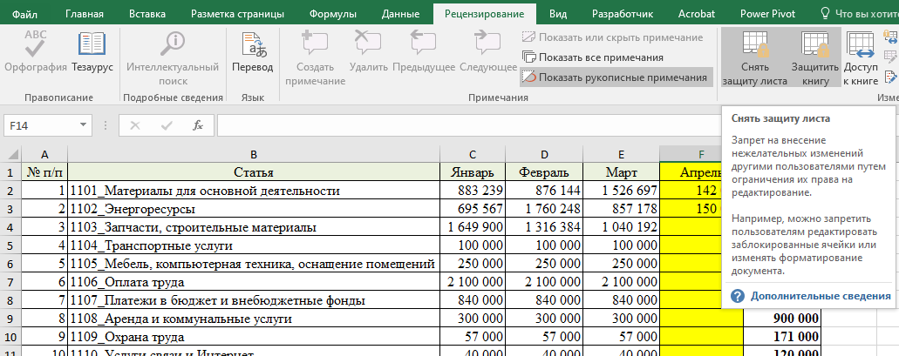Open the Перевод translation tool
Screen dimensions: 899x356
click(x=252, y=52)
